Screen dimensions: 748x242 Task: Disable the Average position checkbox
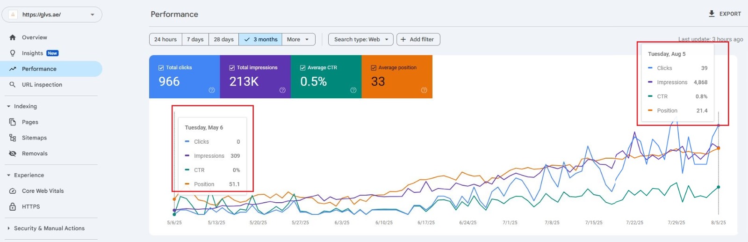pyautogui.click(x=374, y=68)
